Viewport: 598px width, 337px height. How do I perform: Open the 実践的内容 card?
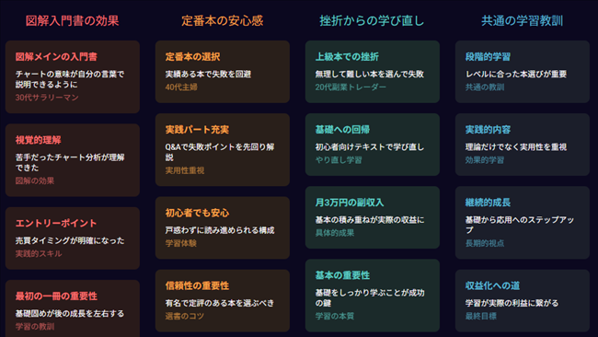[523, 145]
